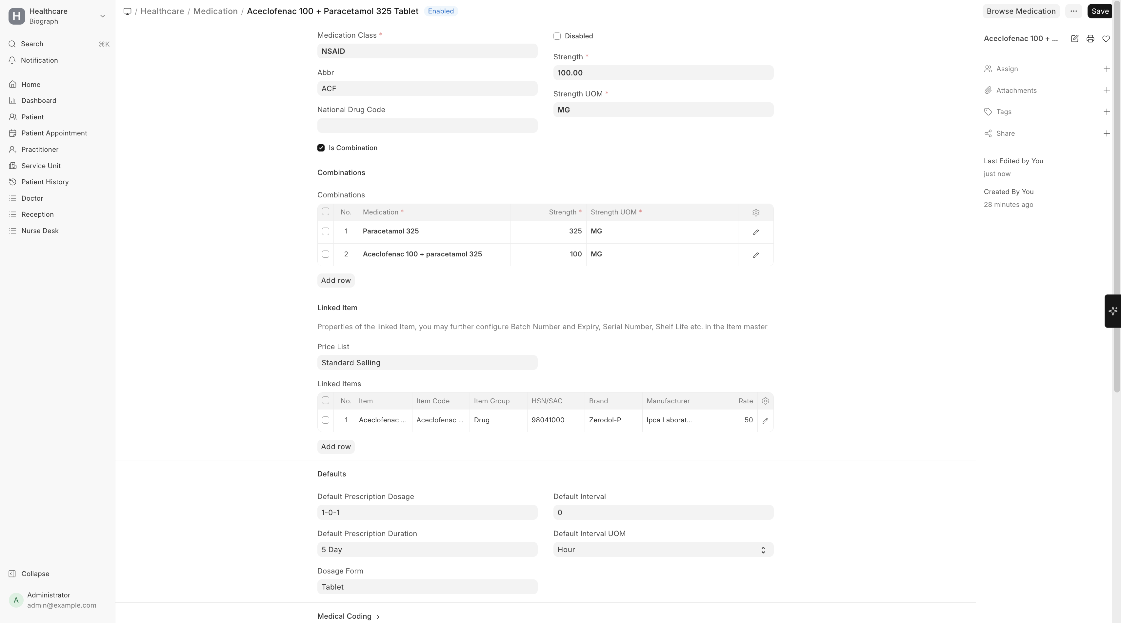Toggle the Disabled checkbox
This screenshot has height=623, width=1121.
click(557, 36)
